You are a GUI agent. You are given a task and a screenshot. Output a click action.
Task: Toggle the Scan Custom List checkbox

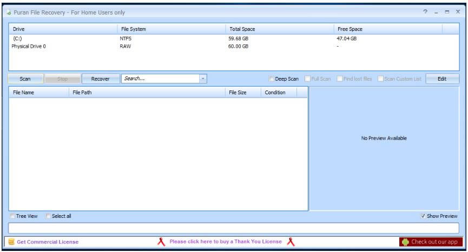coord(380,79)
